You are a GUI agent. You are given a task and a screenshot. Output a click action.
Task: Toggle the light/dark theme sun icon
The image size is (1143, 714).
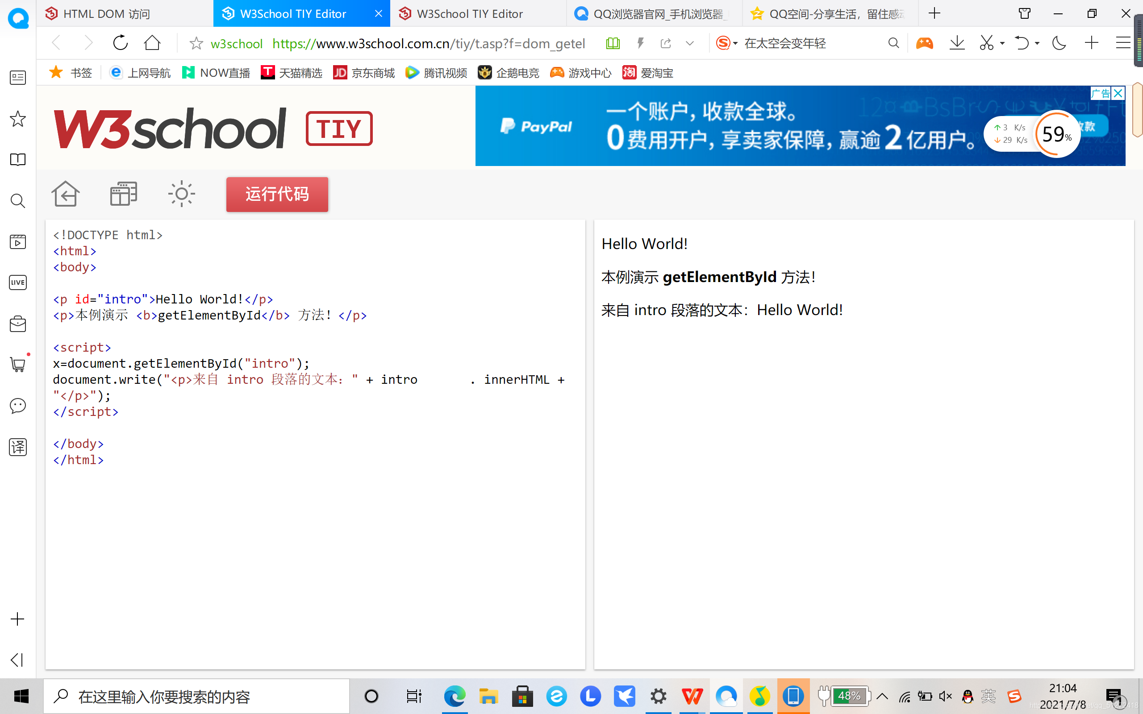pyautogui.click(x=181, y=194)
